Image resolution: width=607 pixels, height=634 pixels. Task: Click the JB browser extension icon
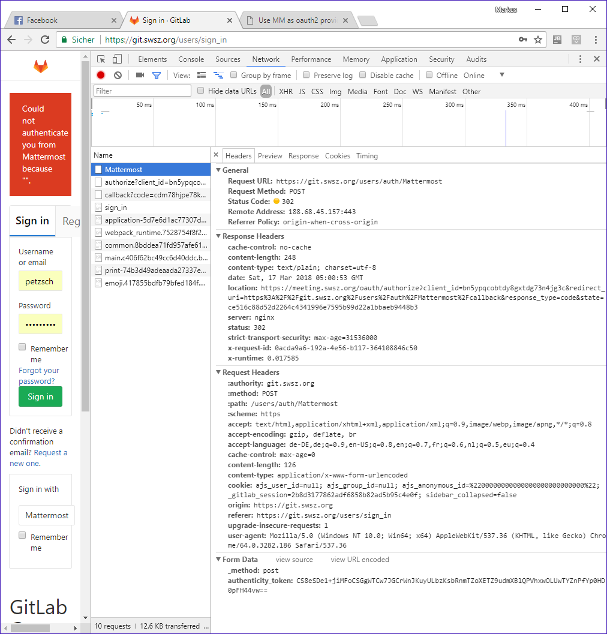[557, 40]
